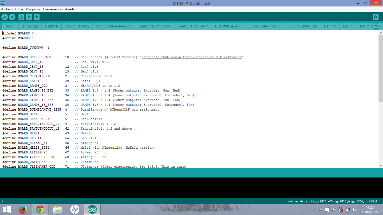Click the battery power tray icon
The image size is (383, 215).
(x=341, y=209)
